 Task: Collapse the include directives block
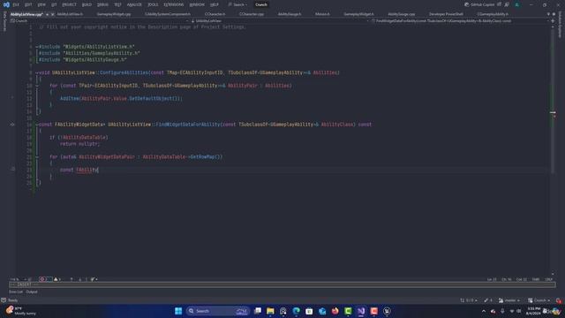tap(37, 47)
